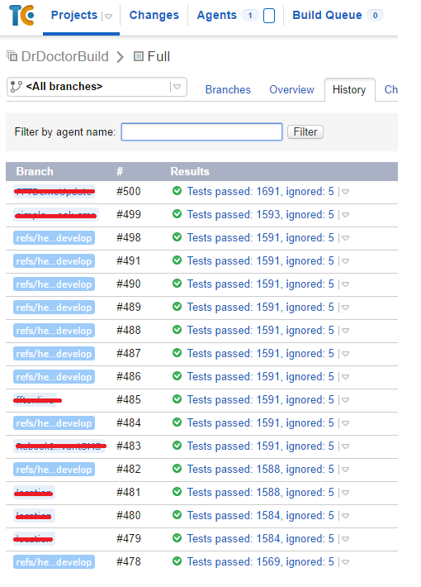Image resolution: width=421 pixels, height=587 pixels.
Task: Expand results dropdown arrow for build #482
Action: [x=345, y=470]
